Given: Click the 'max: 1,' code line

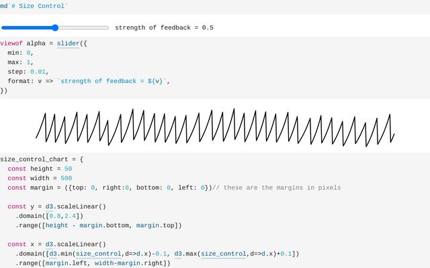Looking at the screenshot, I should click(x=20, y=62).
